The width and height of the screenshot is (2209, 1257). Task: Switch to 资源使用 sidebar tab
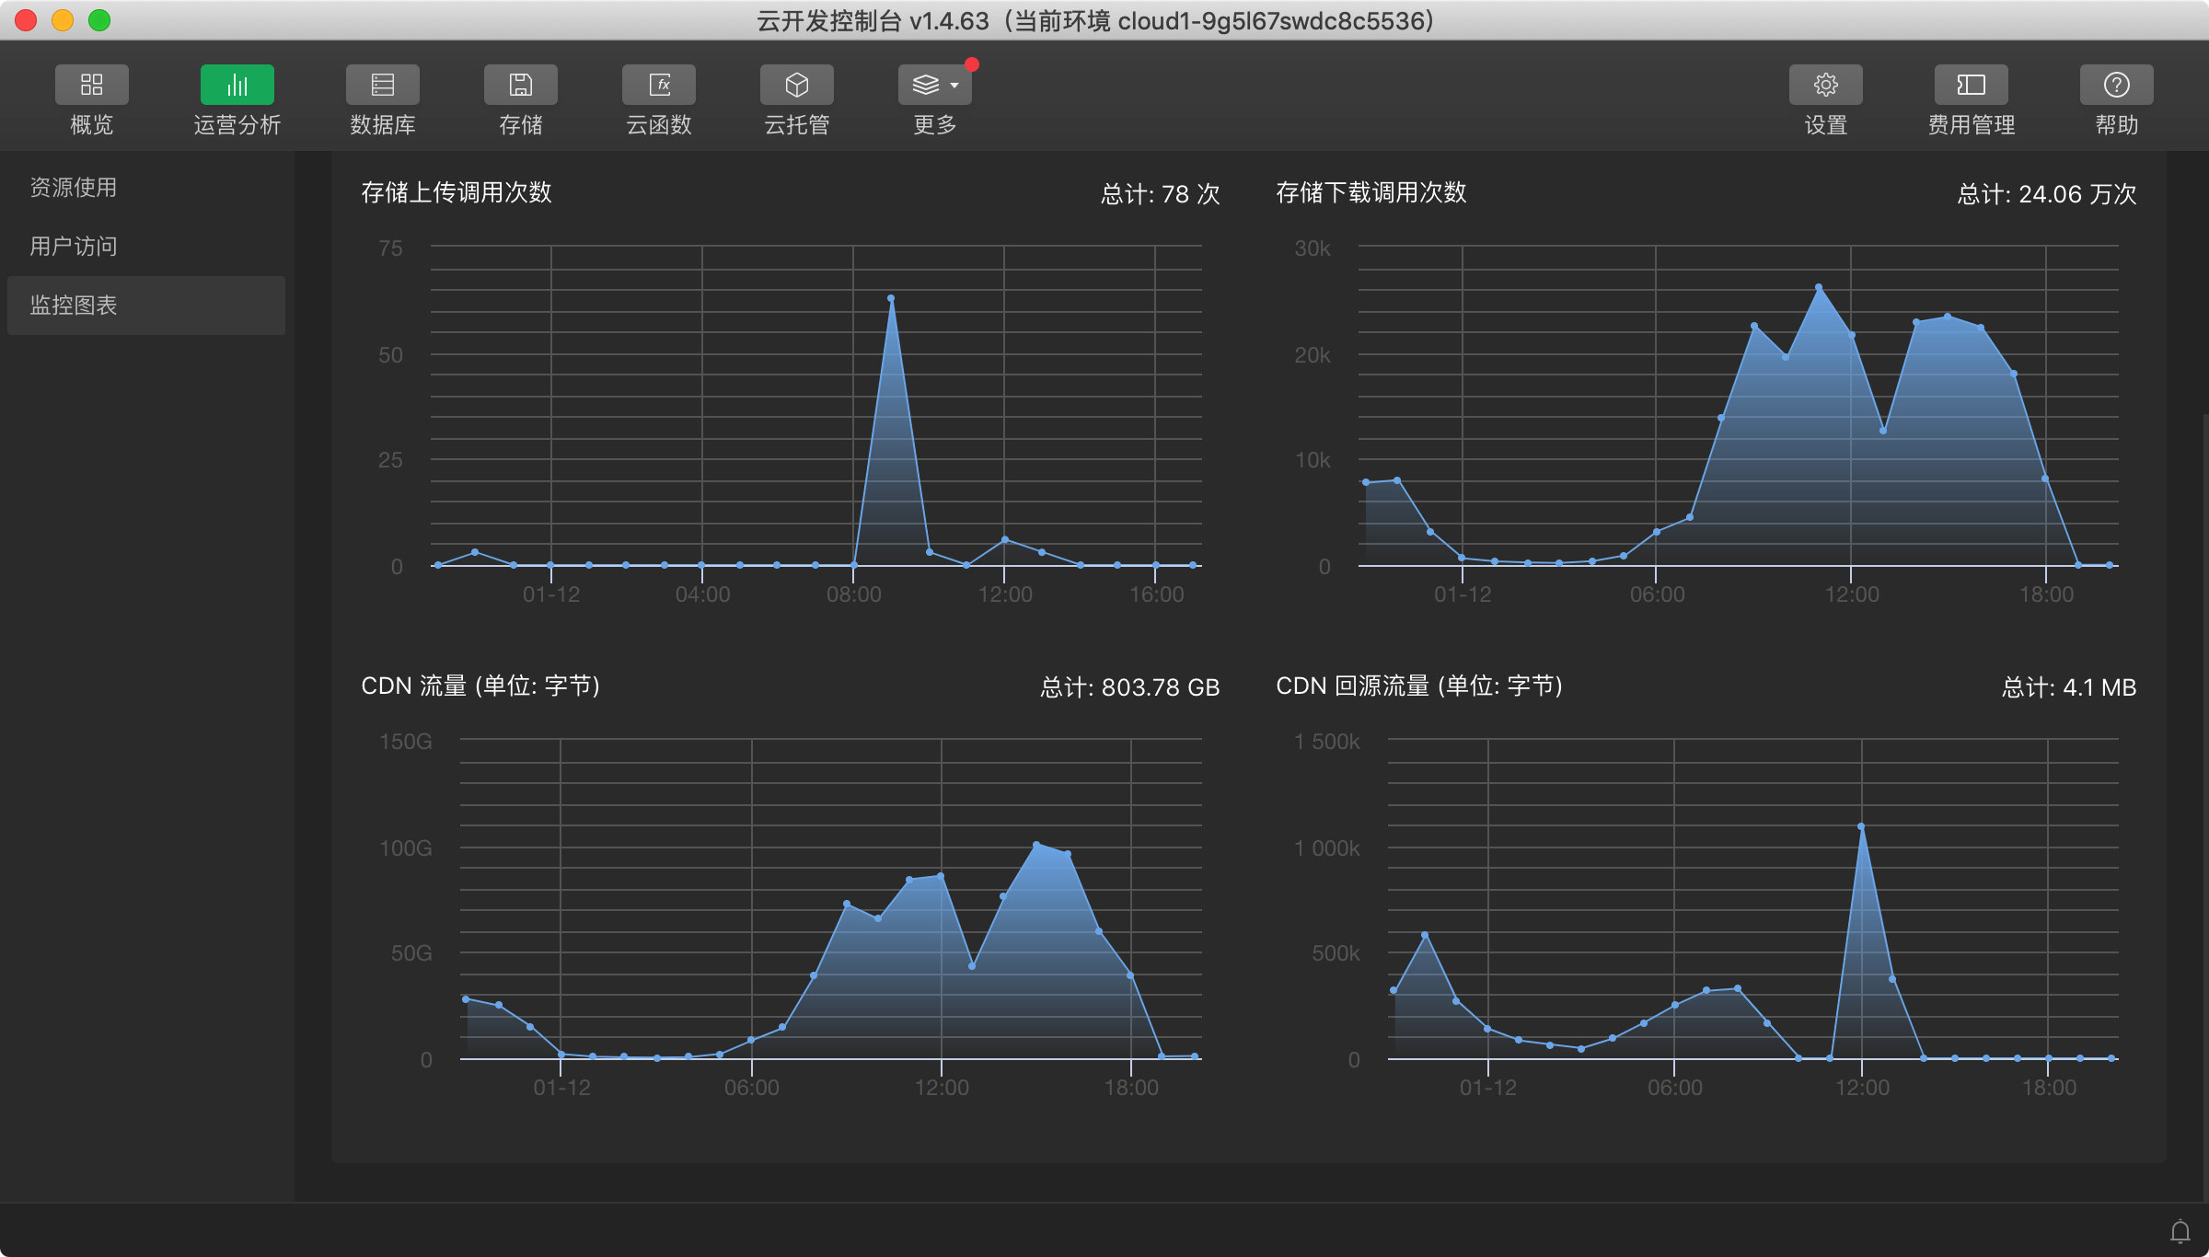(74, 188)
